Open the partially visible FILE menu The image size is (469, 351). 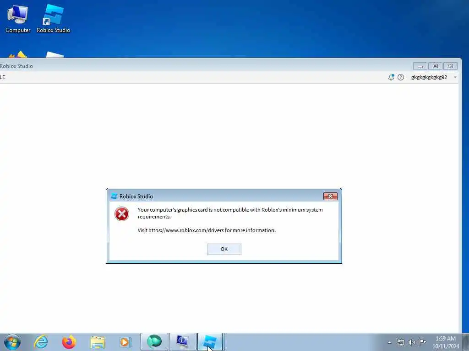pos(3,77)
